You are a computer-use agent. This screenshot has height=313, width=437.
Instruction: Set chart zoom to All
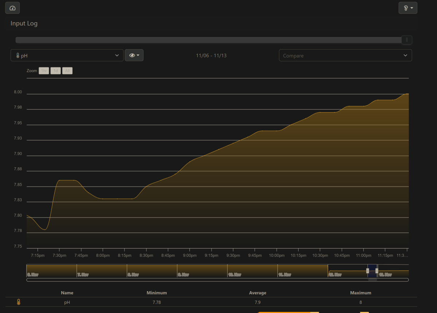click(67, 71)
